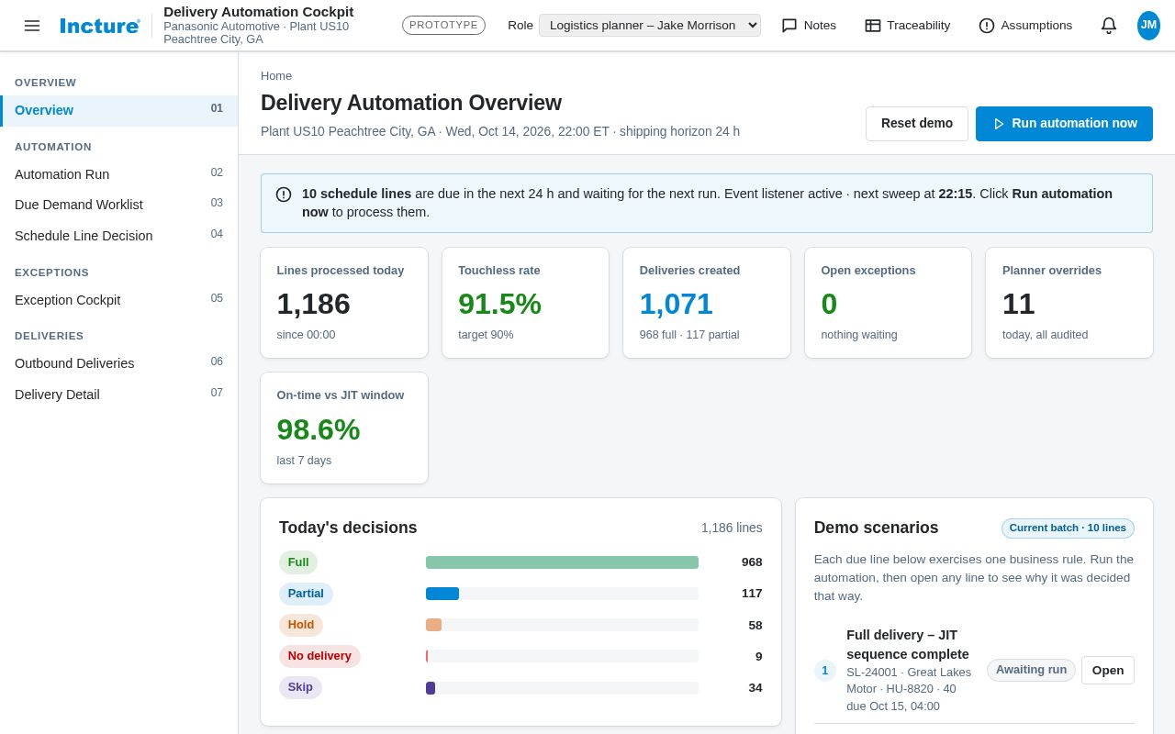The width and height of the screenshot is (1175, 734).
Task: Open Schedule Line Decision page
Action: [119, 236]
